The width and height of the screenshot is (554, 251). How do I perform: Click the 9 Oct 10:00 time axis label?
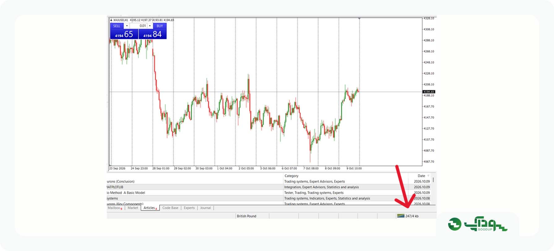coord(354,169)
